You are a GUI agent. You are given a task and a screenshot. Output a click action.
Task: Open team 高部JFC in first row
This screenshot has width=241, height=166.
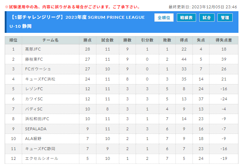[x=33, y=49]
